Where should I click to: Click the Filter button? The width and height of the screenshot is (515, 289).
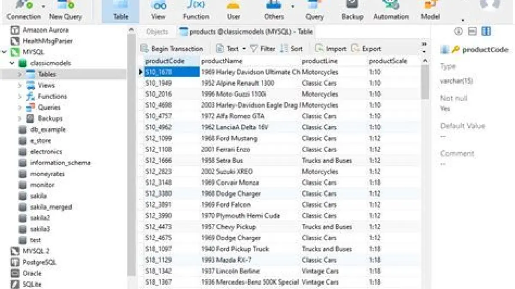click(262, 49)
